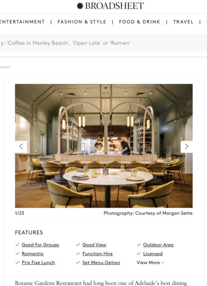Show the previous gallery photo arrow
207x286 pixels.
[x=21, y=146]
